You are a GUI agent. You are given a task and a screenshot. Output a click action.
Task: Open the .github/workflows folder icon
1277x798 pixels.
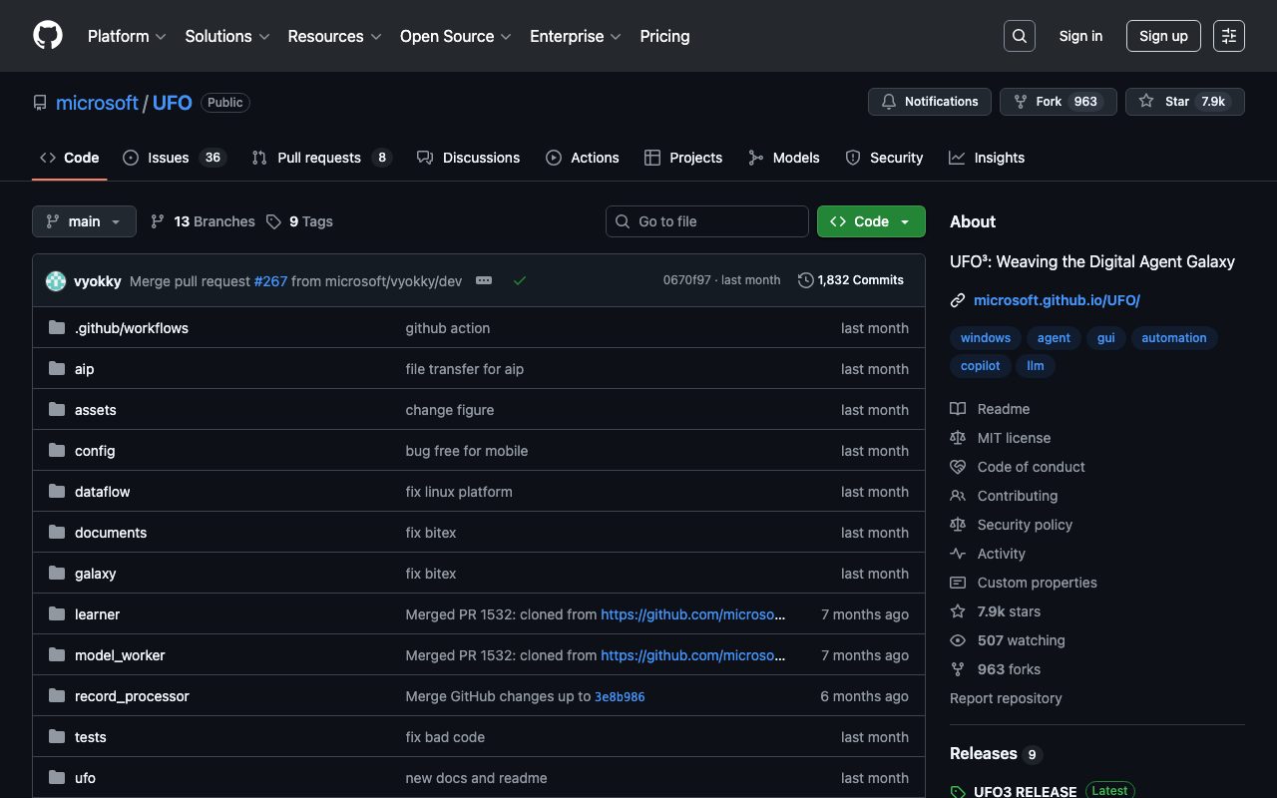(x=57, y=328)
